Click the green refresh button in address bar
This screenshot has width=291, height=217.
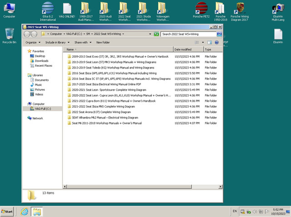pyautogui.click(x=156, y=34)
